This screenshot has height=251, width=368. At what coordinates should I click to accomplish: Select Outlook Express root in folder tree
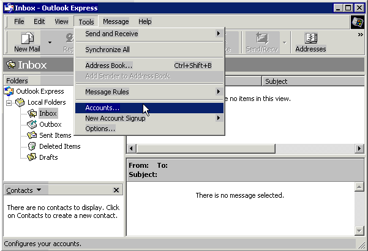39,91
